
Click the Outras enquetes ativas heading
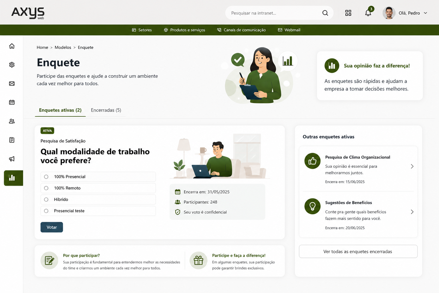tap(329, 137)
